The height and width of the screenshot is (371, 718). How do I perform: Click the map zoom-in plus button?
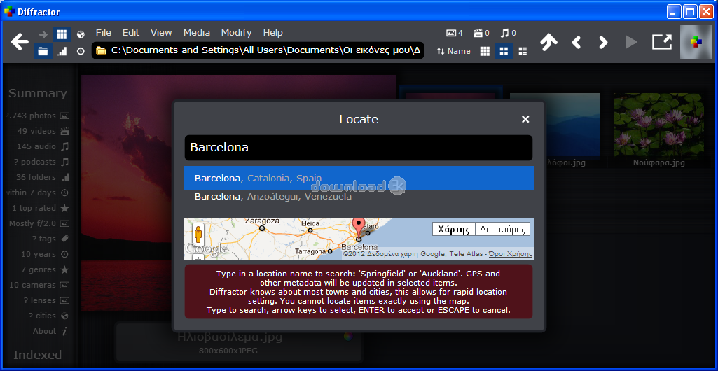[x=198, y=258]
